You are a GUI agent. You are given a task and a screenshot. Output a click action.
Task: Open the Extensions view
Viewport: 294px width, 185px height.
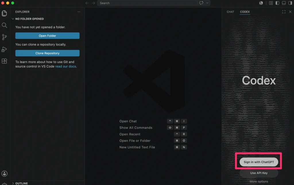coord(4,61)
